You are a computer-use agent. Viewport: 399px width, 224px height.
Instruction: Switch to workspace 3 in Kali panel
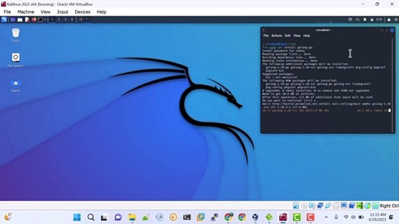click(65, 19)
